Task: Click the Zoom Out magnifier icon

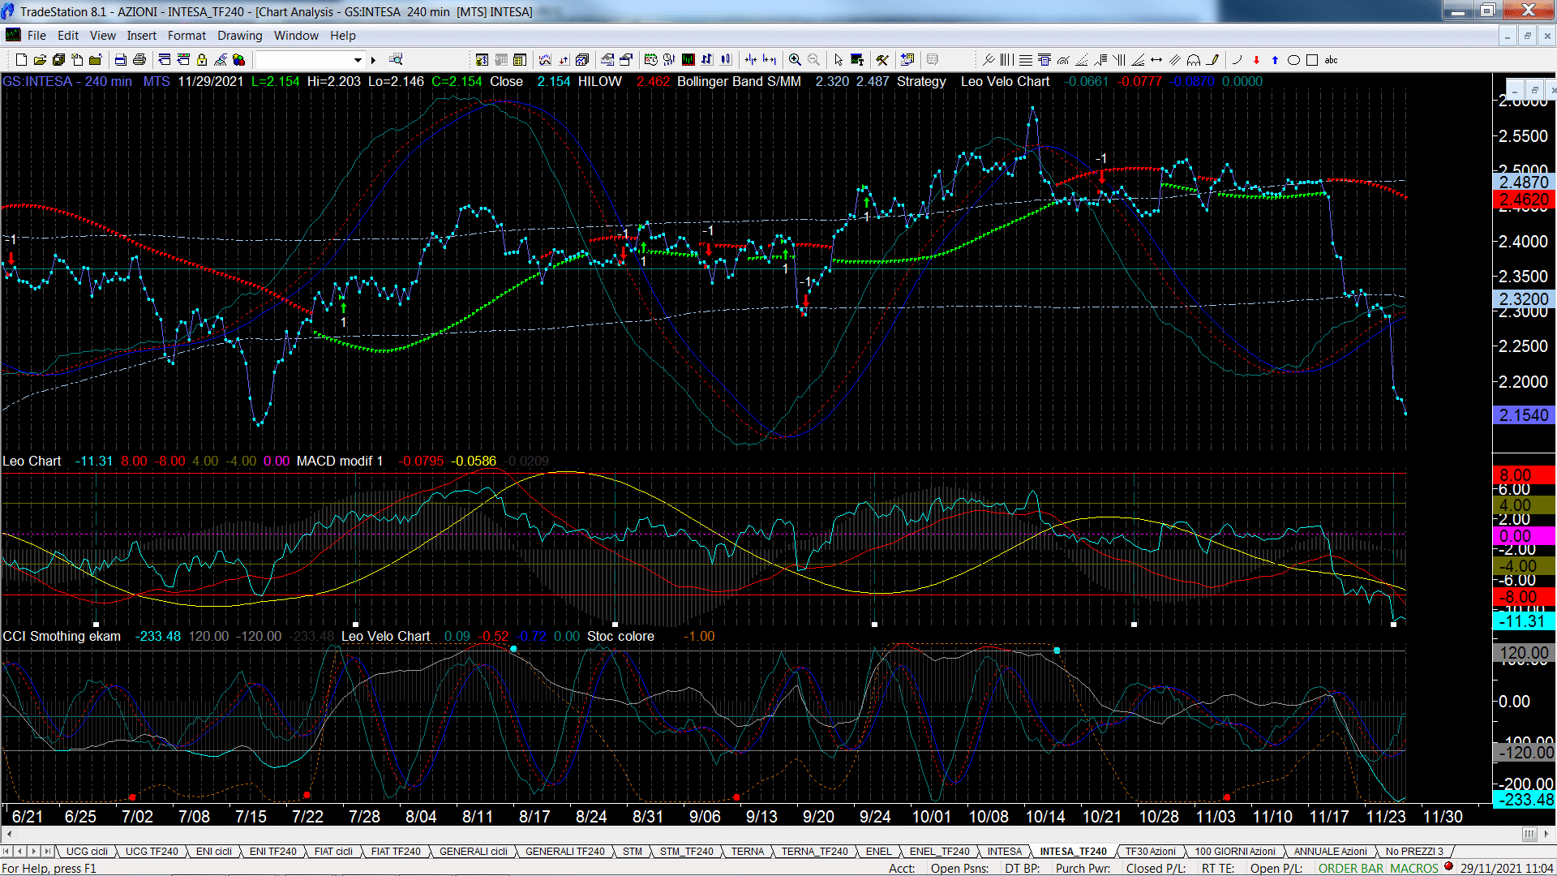Action: (x=814, y=60)
